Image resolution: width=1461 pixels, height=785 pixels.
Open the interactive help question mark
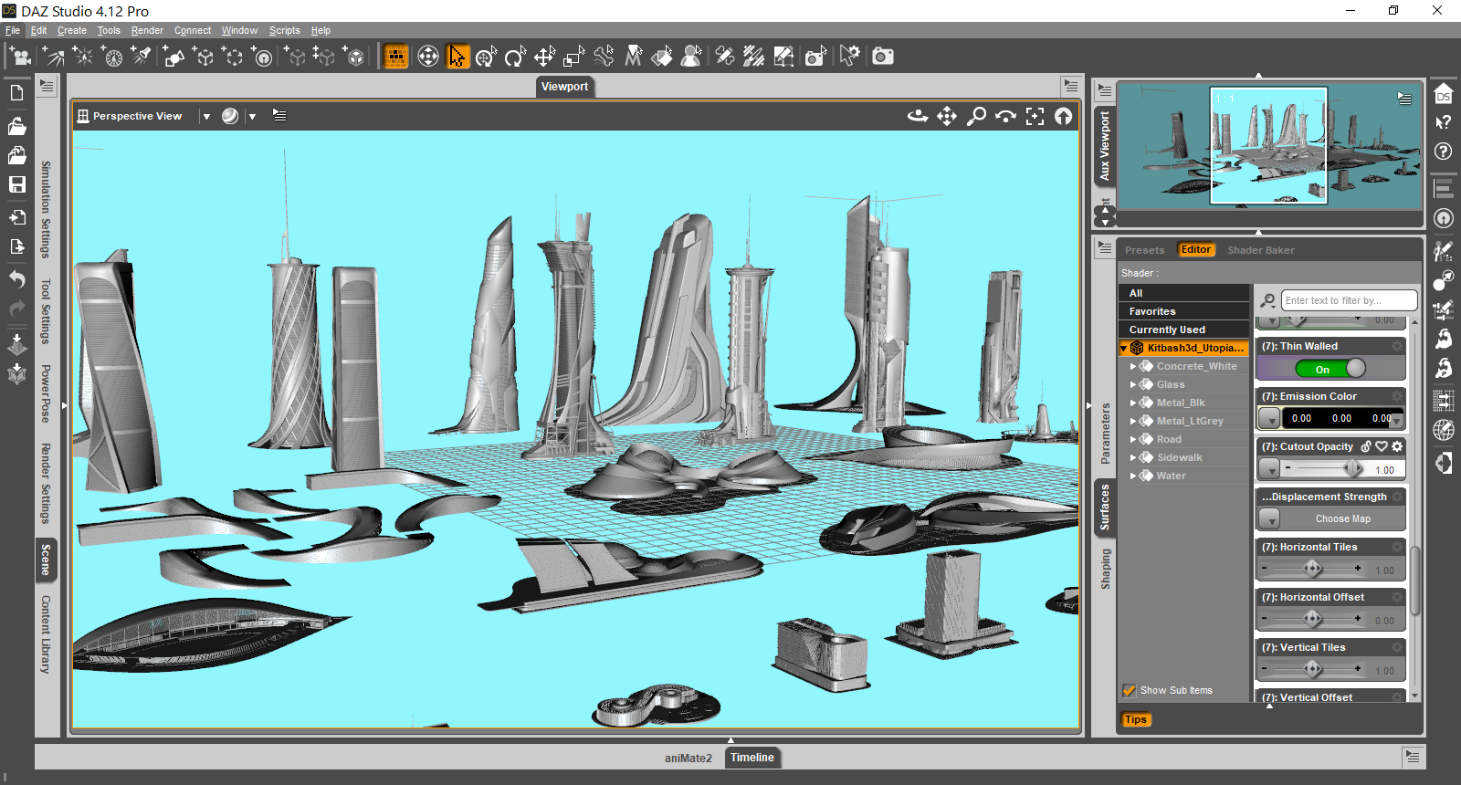(1444, 122)
